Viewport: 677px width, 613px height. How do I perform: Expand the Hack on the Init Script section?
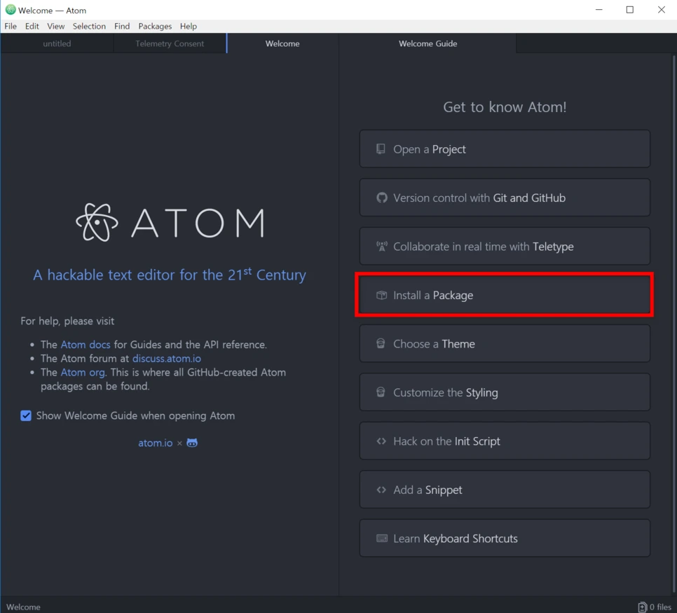click(x=505, y=441)
